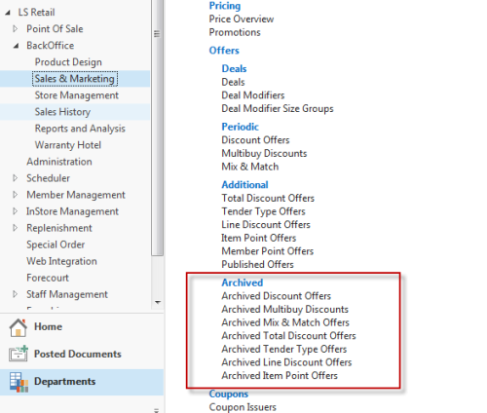Screen dimensions: 487x413
Task: Open the Coupon Issuers link
Action: coord(243,407)
